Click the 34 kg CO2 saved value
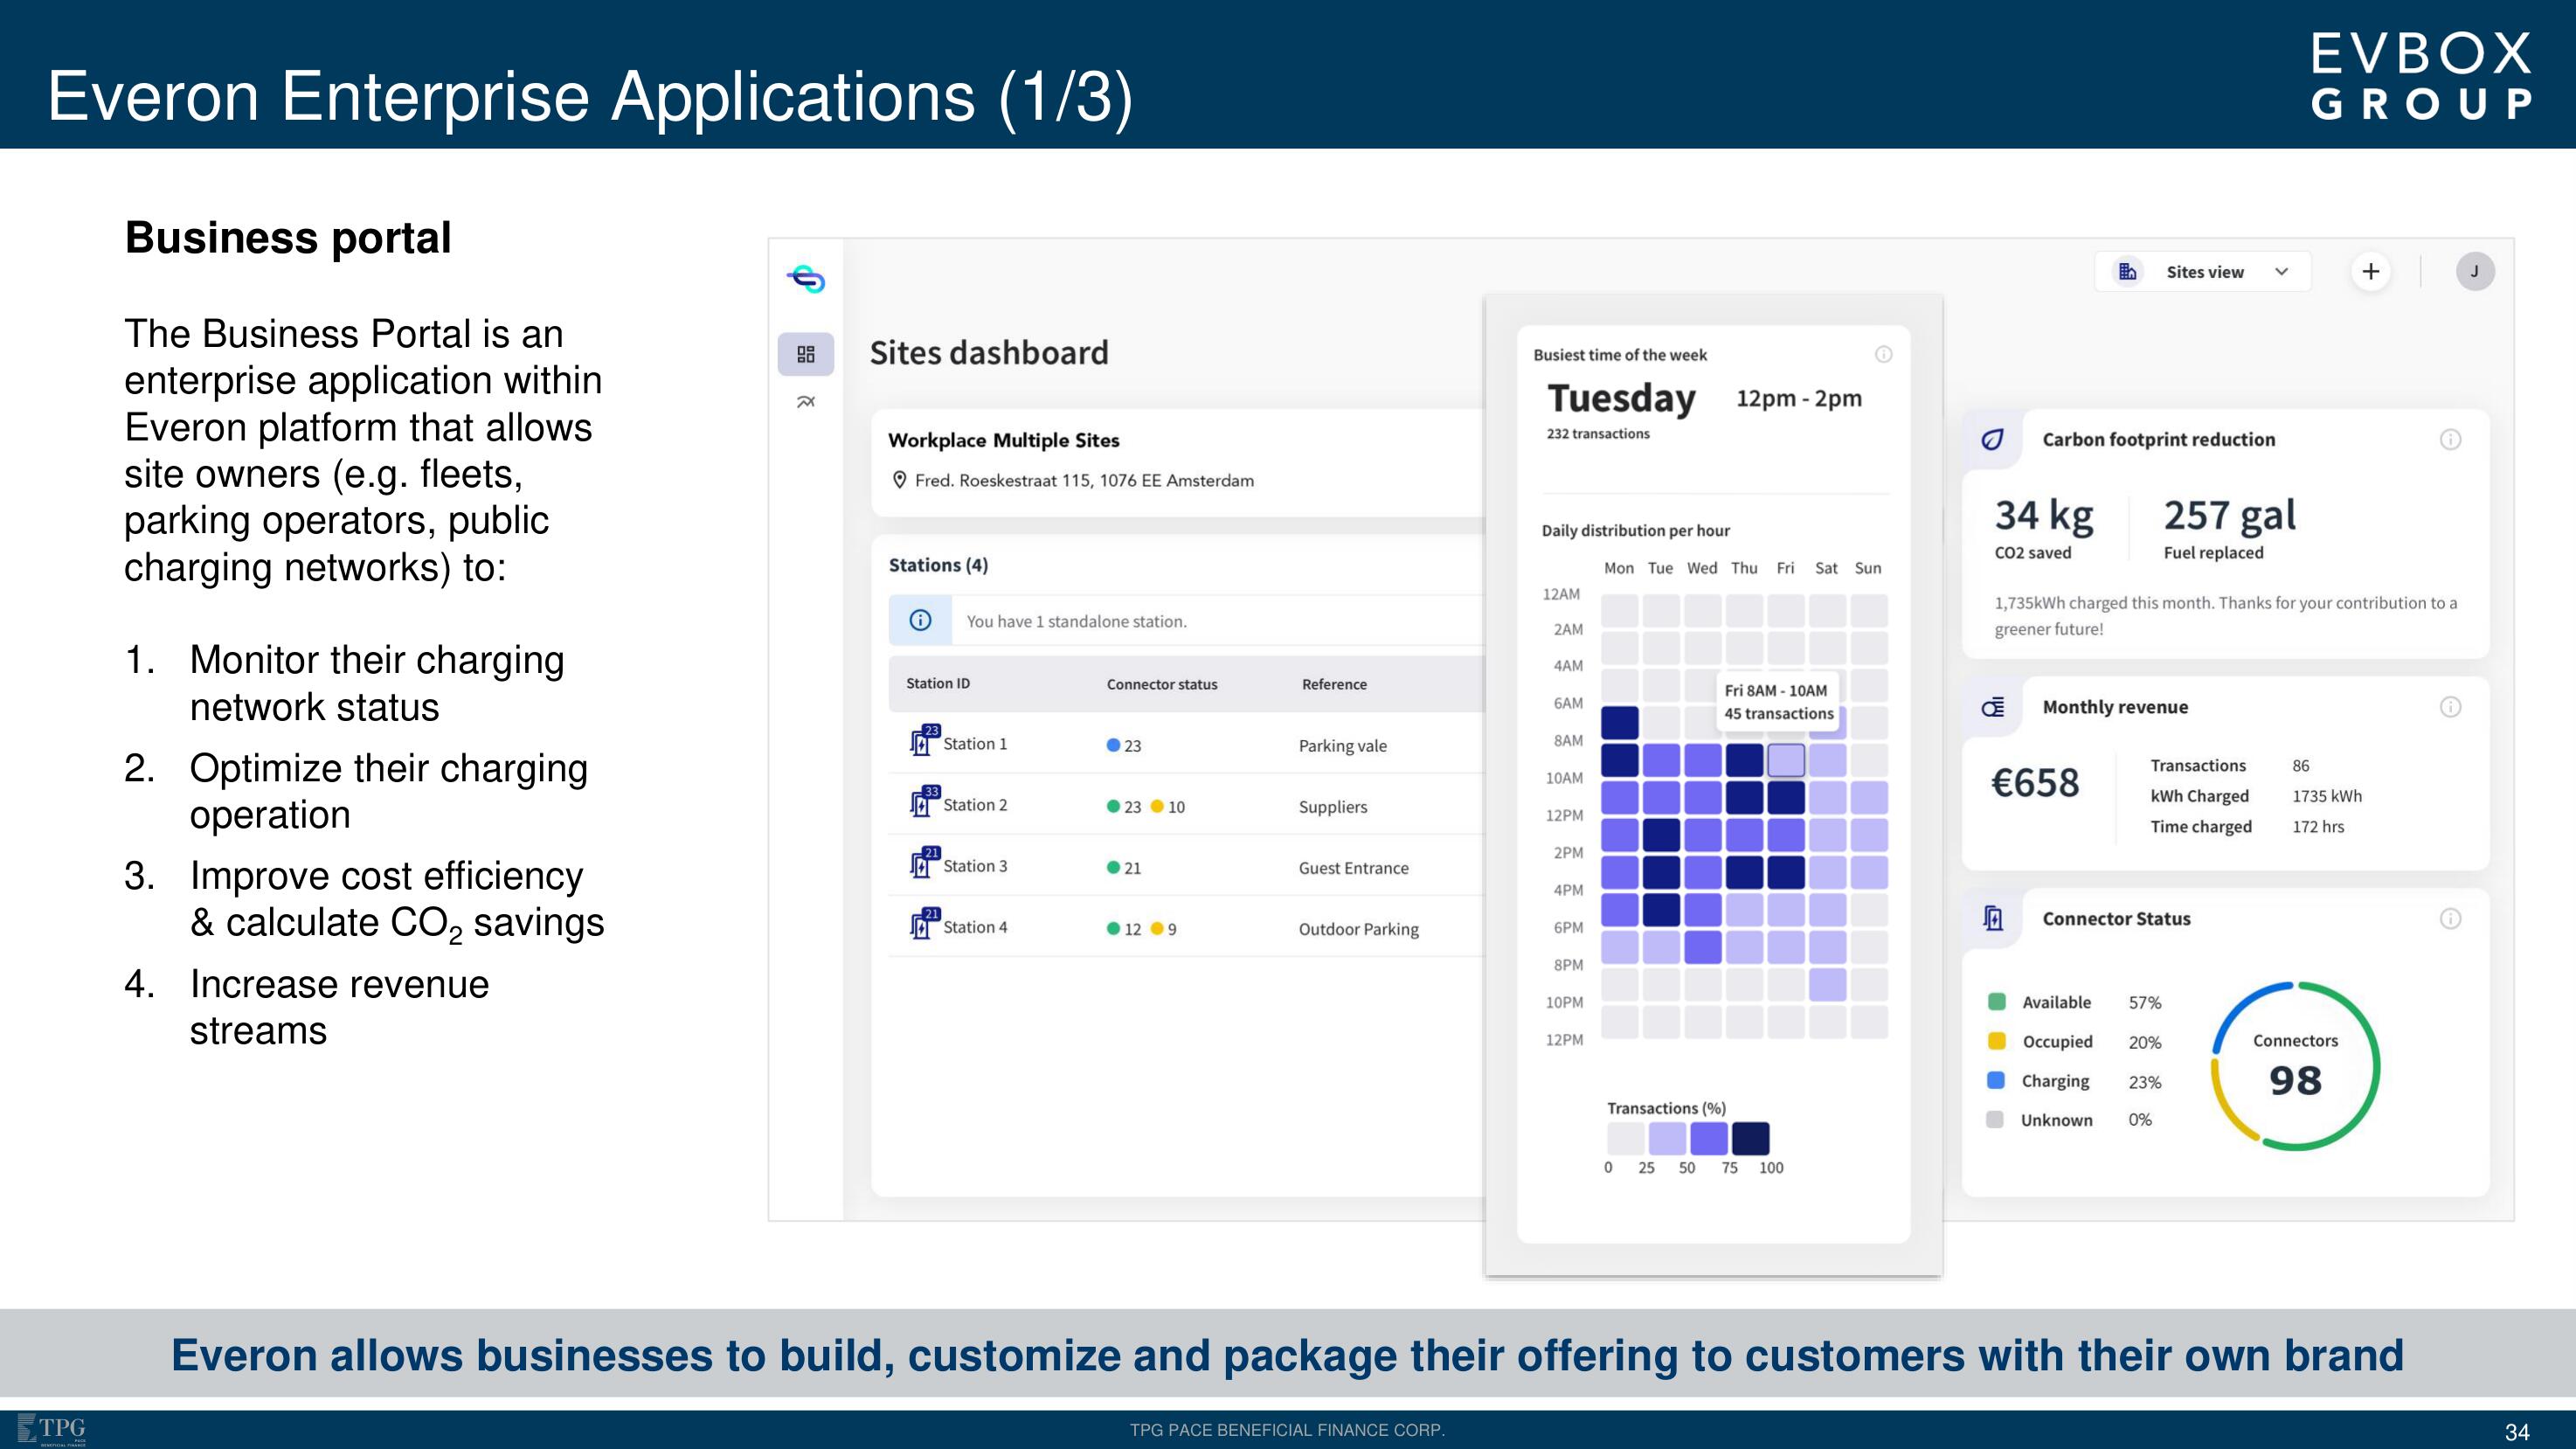 point(2043,515)
